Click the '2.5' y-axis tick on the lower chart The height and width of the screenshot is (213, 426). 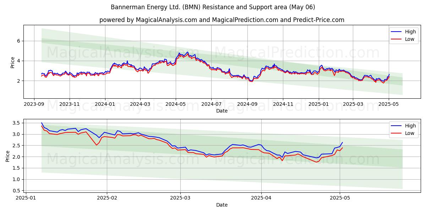pyautogui.click(x=16, y=146)
